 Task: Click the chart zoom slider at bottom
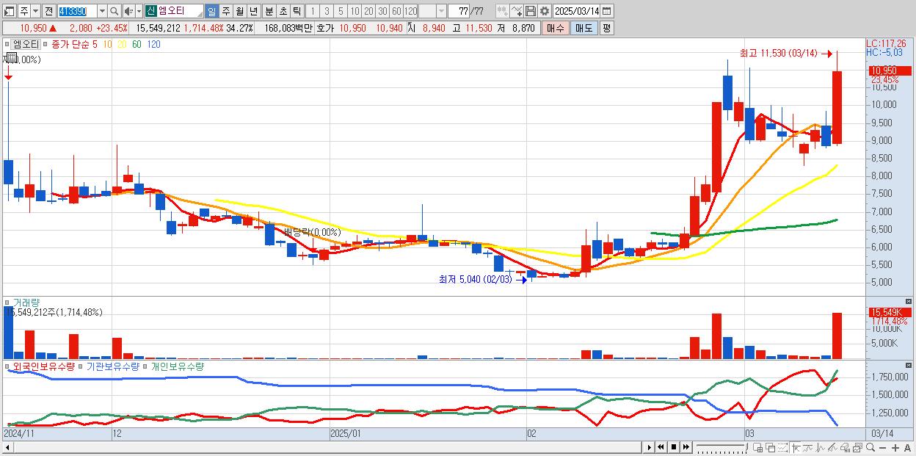point(721,447)
